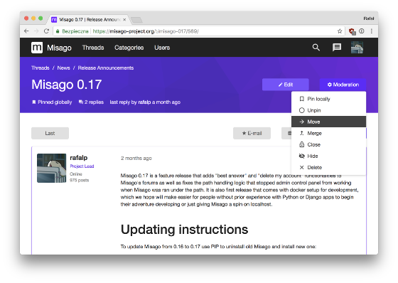Choose Delete from moderation menu

[x=328, y=167]
